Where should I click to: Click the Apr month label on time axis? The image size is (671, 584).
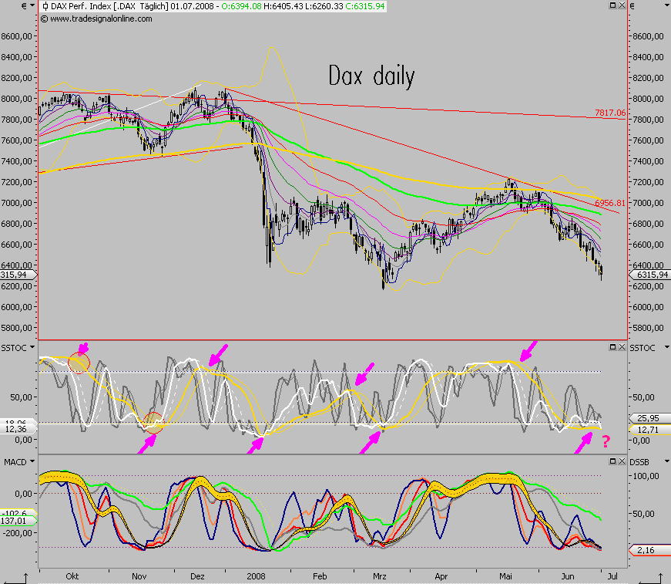click(x=441, y=576)
